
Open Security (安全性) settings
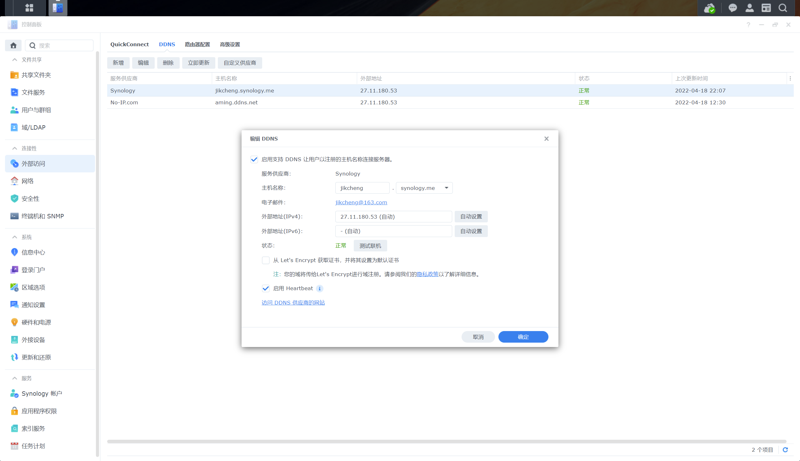(x=50, y=199)
